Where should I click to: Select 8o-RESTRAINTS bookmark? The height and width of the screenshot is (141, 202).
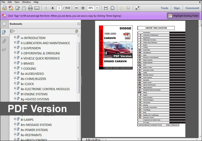click(31, 135)
